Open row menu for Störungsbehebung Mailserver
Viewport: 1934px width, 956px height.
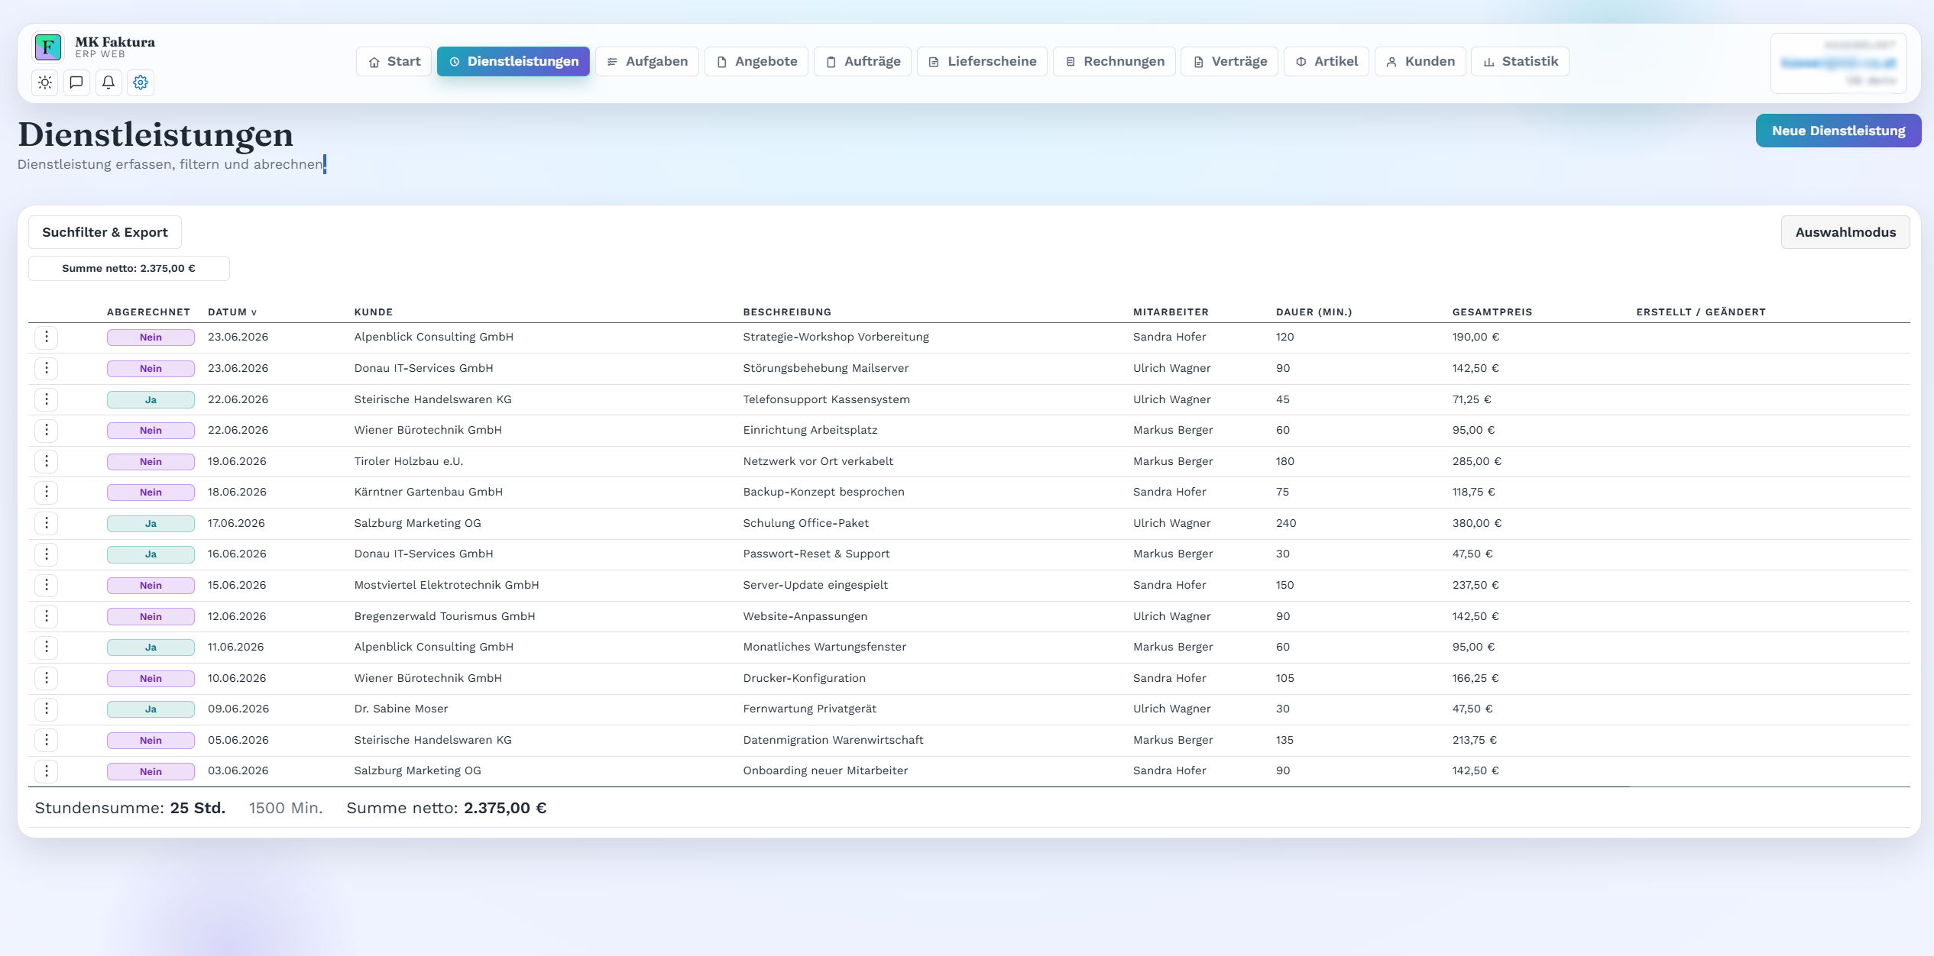pos(47,368)
